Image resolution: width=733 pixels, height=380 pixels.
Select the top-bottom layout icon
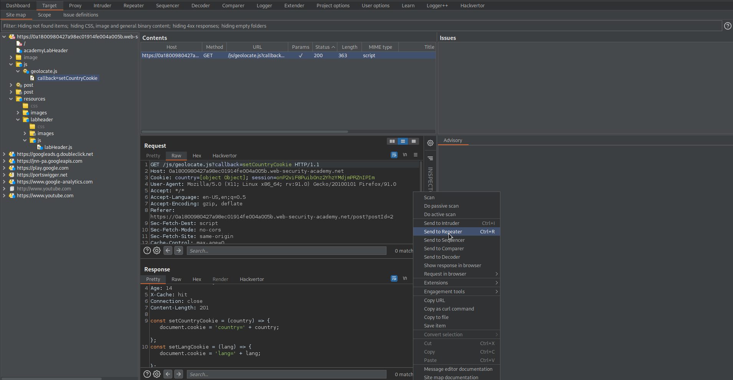click(403, 141)
